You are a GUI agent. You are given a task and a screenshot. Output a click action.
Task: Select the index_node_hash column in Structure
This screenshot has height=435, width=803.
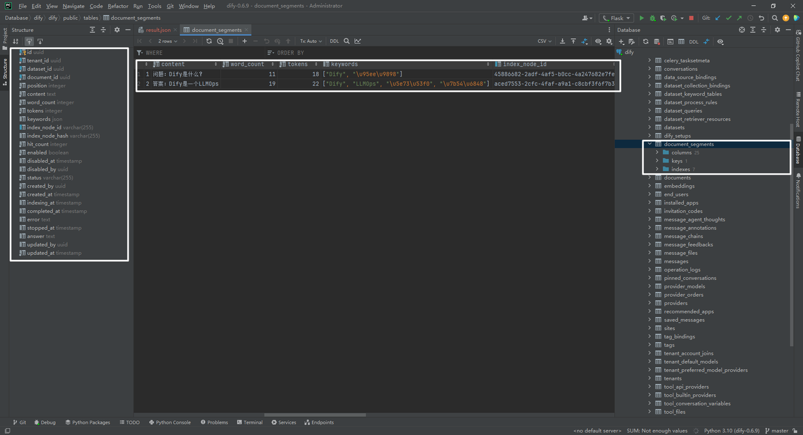click(59, 136)
